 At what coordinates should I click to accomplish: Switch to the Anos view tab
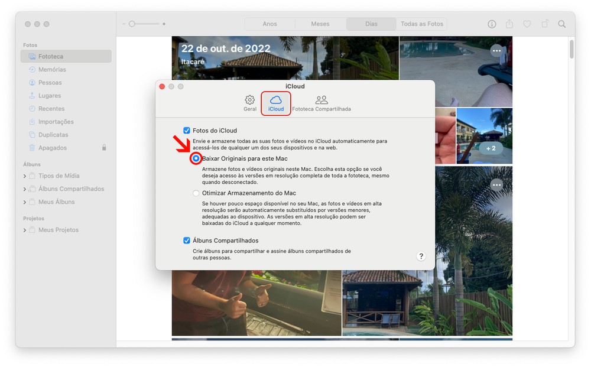[269, 24]
